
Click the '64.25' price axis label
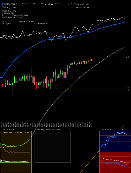coord(127,88)
